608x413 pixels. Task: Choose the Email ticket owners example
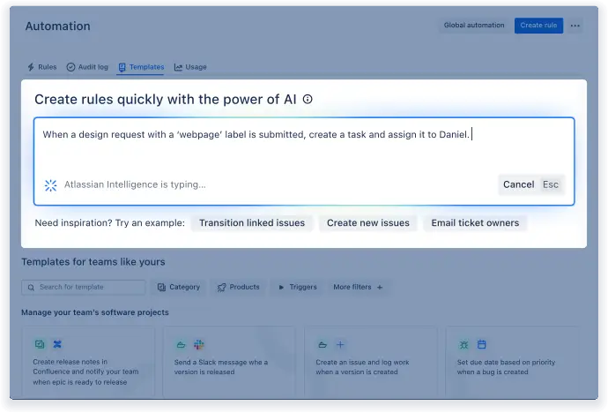475,222
